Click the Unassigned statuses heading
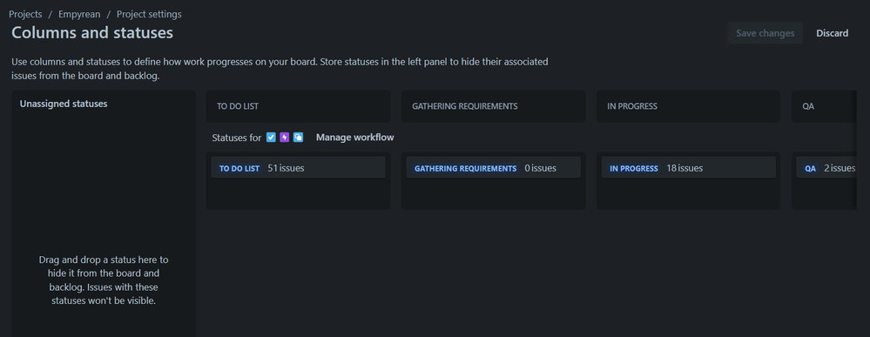This screenshot has height=337, width=870. pos(64,104)
